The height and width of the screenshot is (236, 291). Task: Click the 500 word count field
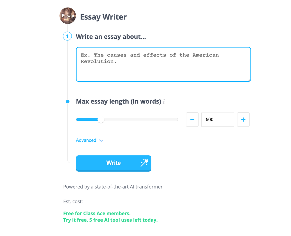point(218,120)
